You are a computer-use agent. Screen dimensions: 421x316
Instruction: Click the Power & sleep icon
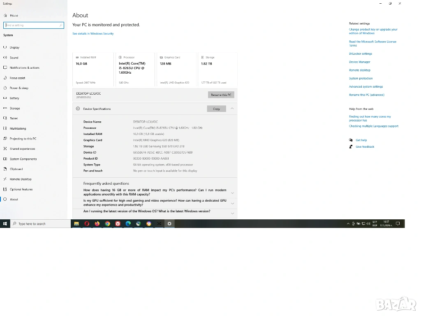[5, 88]
